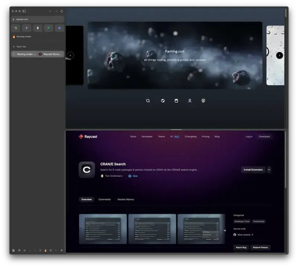Toggle the browser sidebar panel icon
The image size is (298, 267).
pos(24,11)
